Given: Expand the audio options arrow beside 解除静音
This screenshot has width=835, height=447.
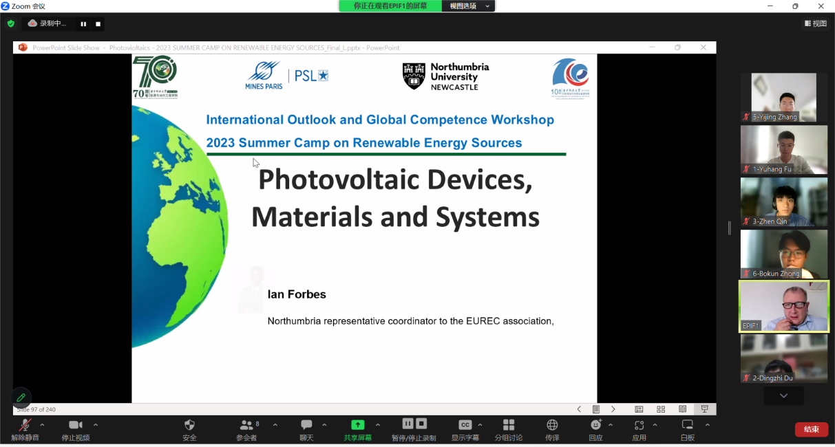Looking at the screenshot, I should coord(42,425).
